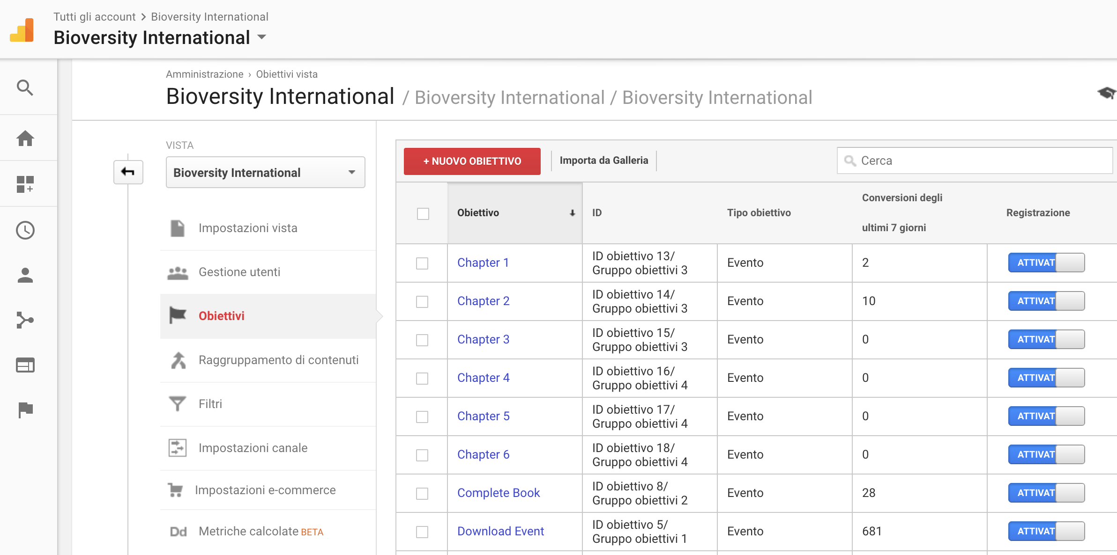Disable recording for the Complete Book goal
This screenshot has height=555, width=1117.
click(x=1046, y=493)
